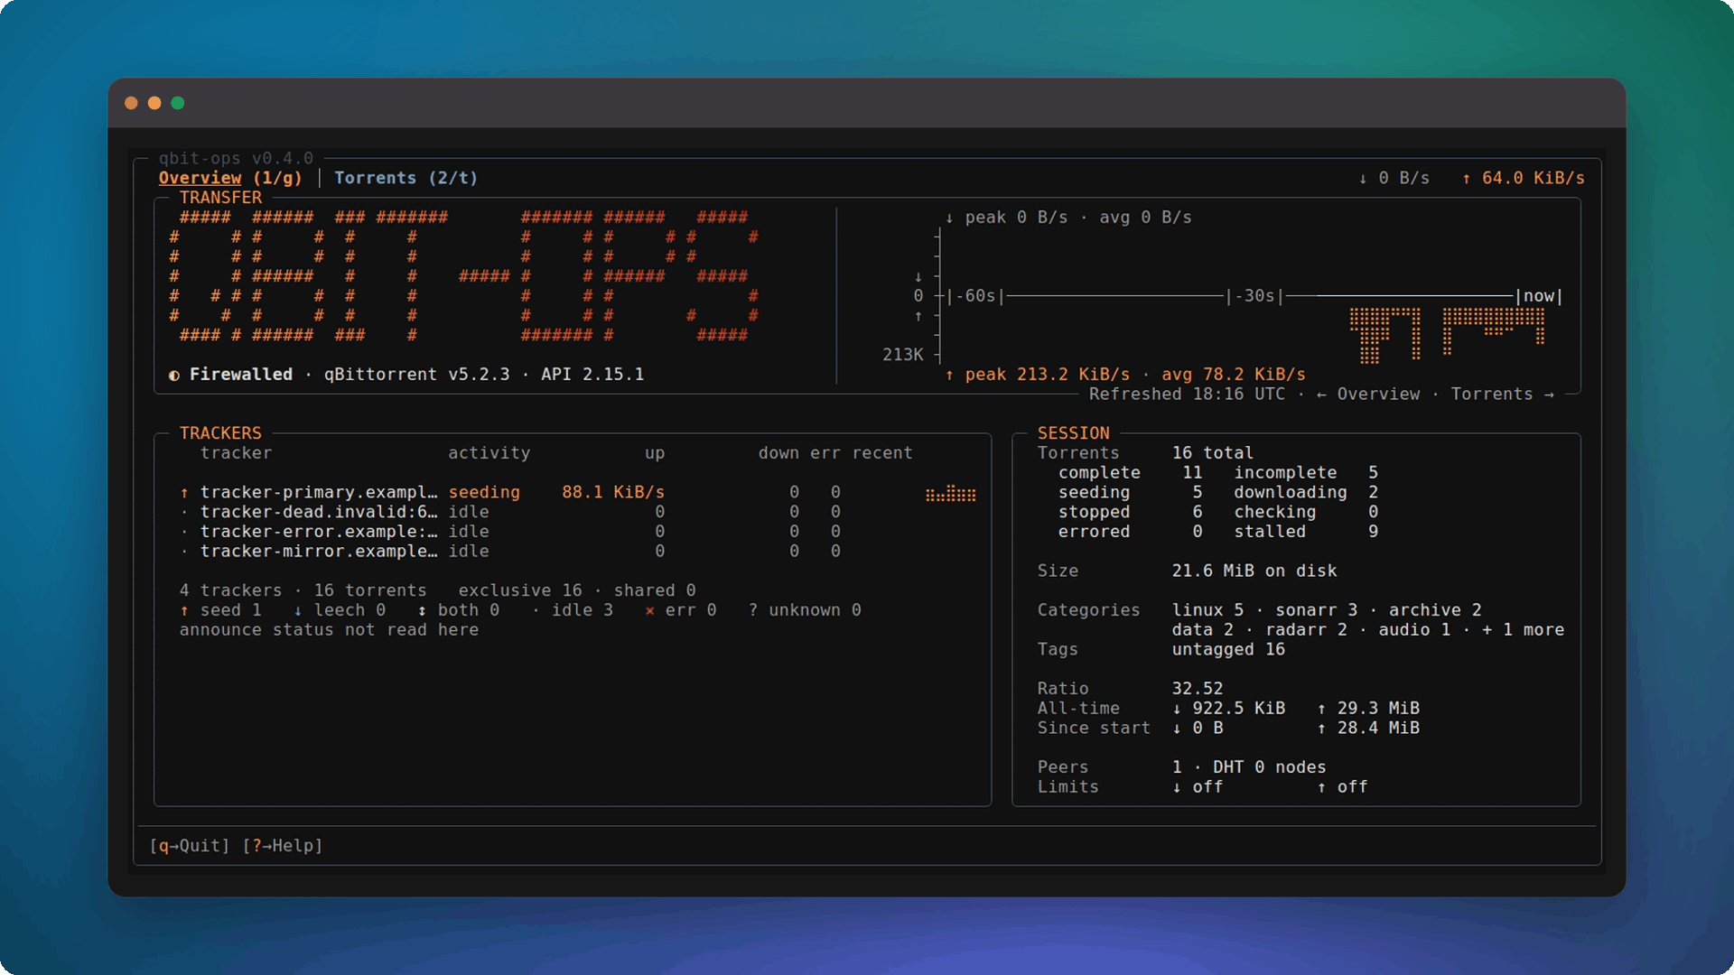
Task: Click the ? unknown 0 indicator
Action: point(805,610)
